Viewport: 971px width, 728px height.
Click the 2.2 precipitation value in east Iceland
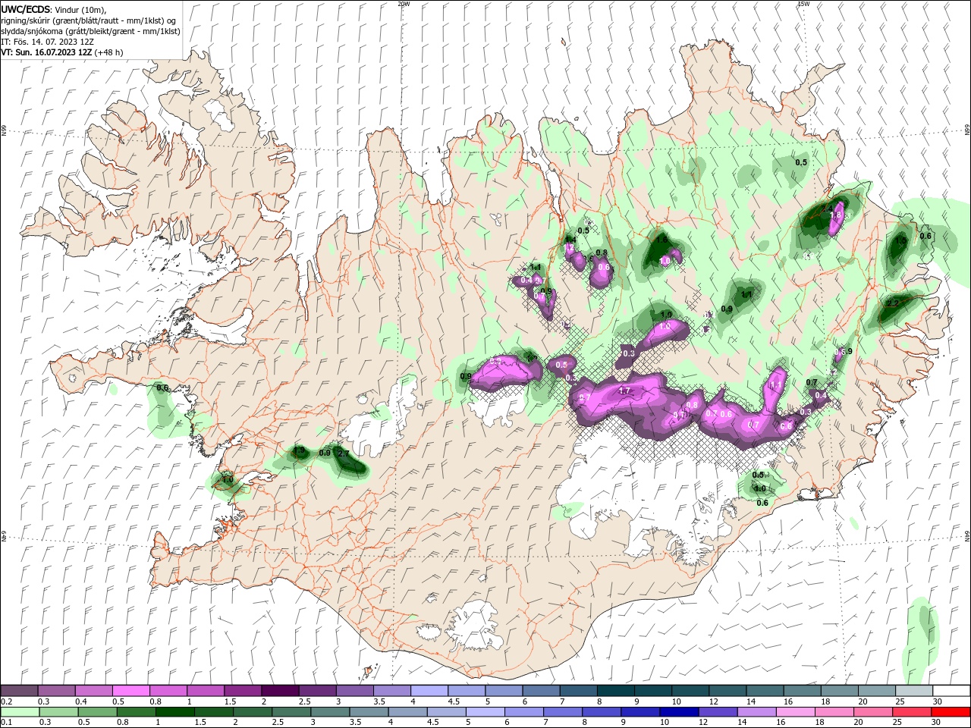pyautogui.click(x=892, y=303)
